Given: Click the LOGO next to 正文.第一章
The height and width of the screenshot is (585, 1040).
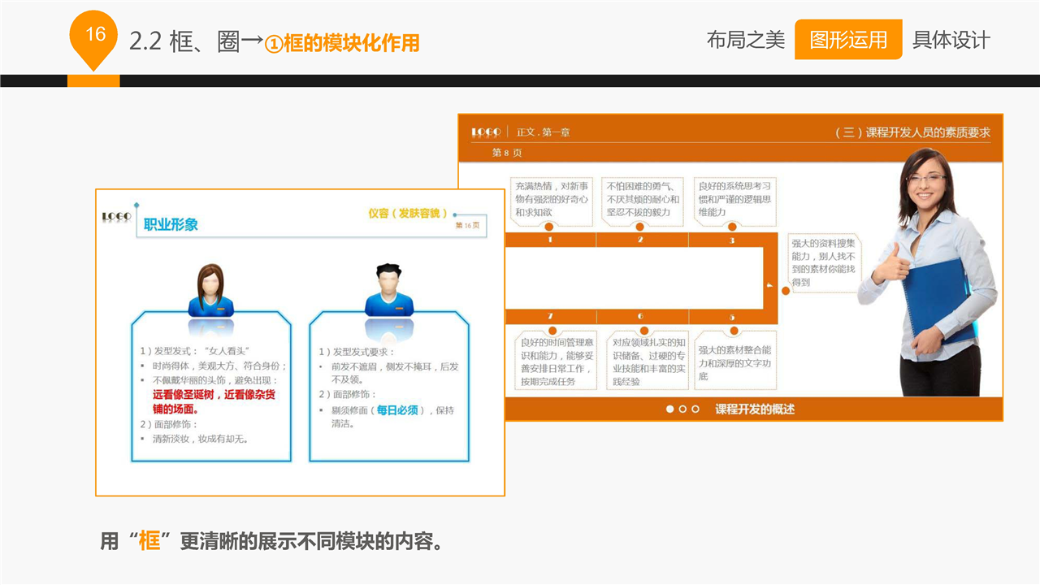Looking at the screenshot, I should point(486,132).
